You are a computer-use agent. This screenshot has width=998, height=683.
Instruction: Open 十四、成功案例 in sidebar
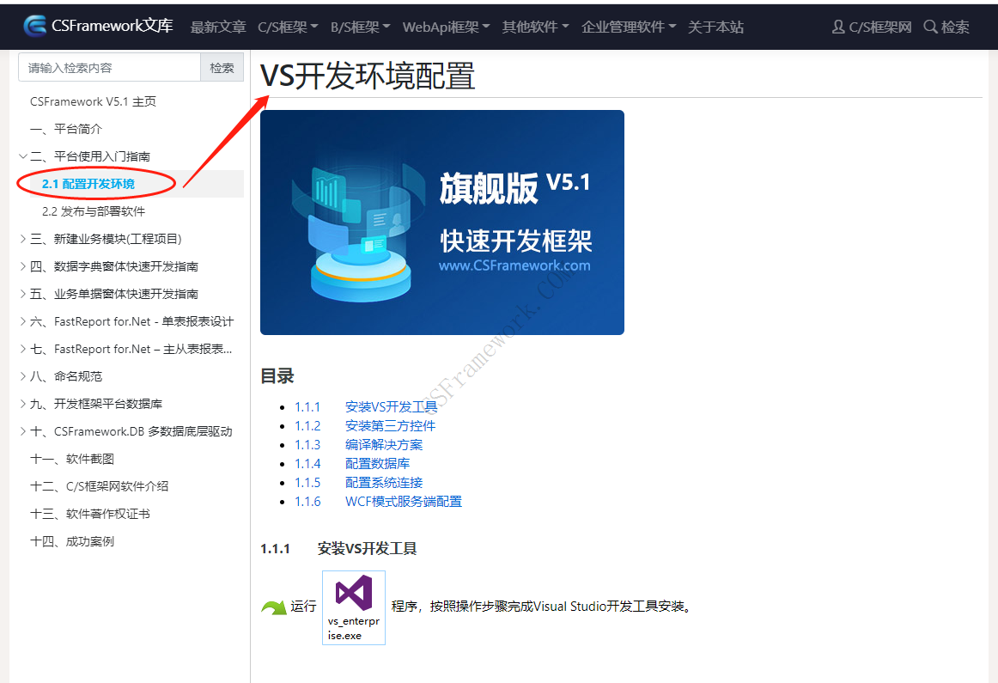pyautogui.click(x=72, y=541)
